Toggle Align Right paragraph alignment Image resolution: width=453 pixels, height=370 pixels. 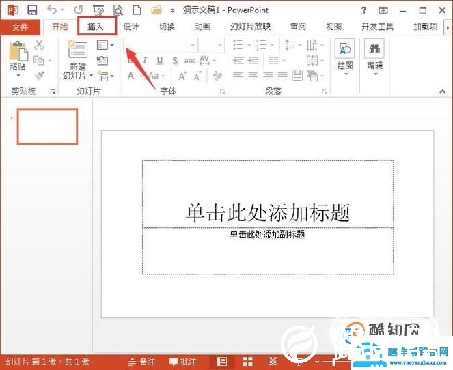[x=268, y=76]
